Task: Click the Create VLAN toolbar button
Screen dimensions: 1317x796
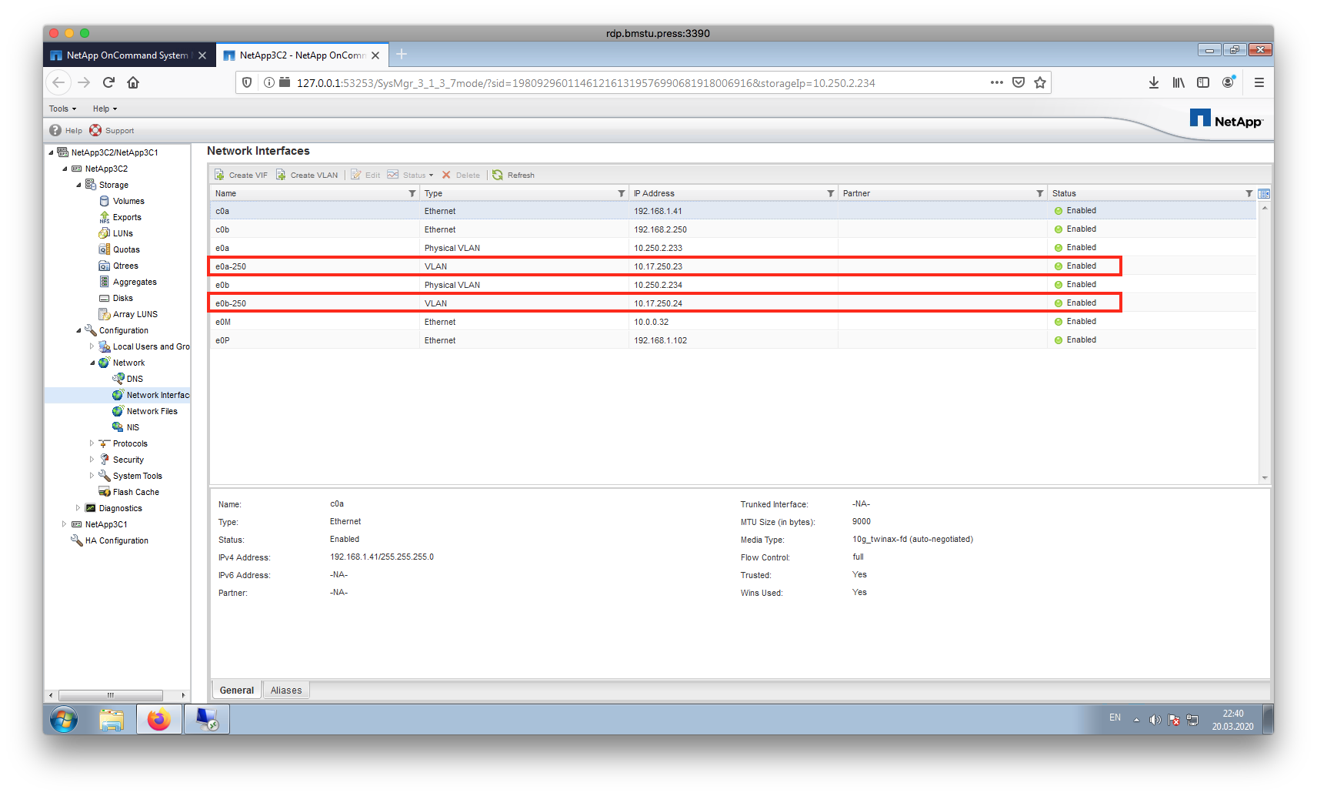Action: tap(307, 175)
